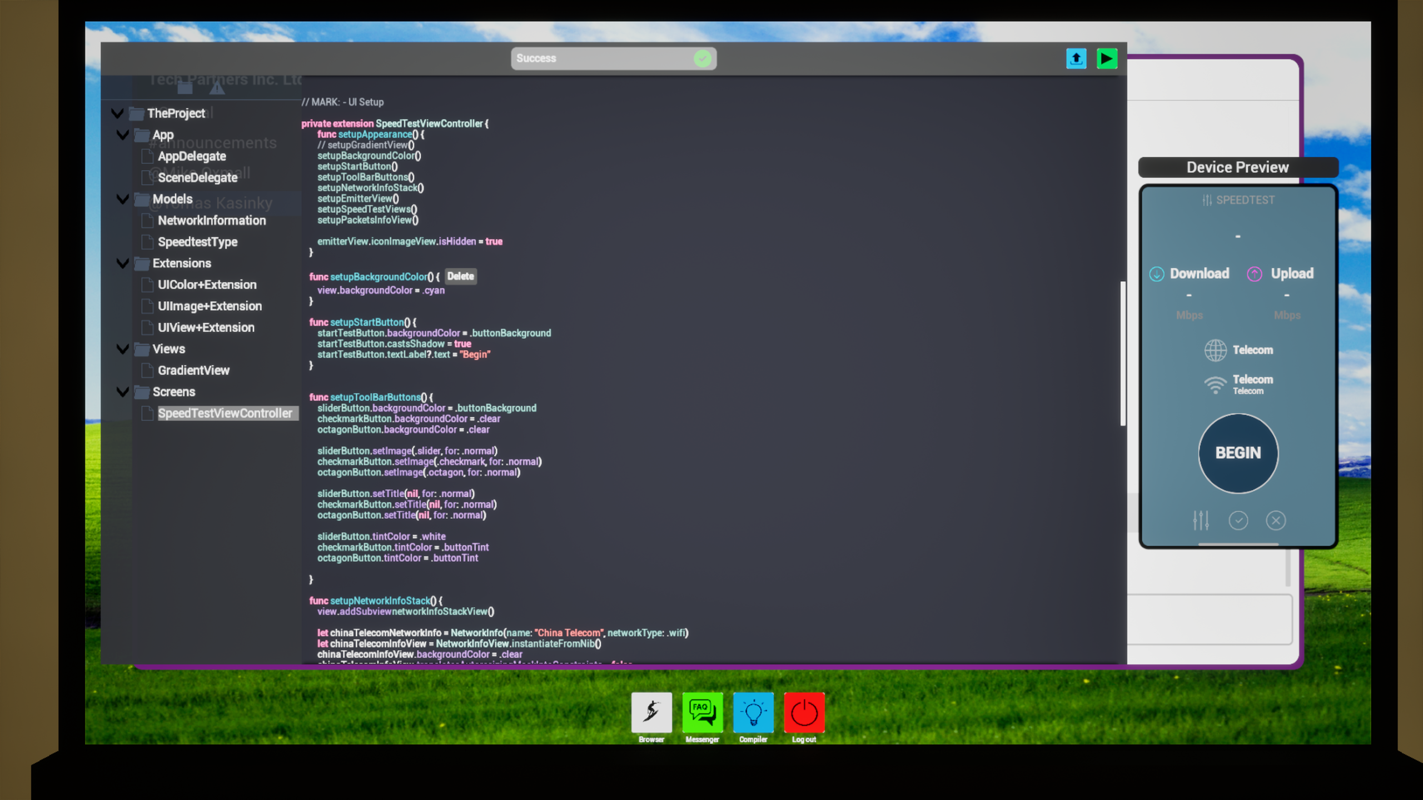Open the SceneDelegate file
1423x800 pixels.
point(197,178)
